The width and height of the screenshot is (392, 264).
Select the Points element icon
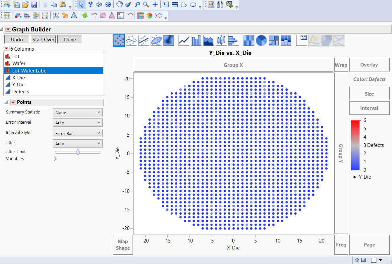pos(119,40)
